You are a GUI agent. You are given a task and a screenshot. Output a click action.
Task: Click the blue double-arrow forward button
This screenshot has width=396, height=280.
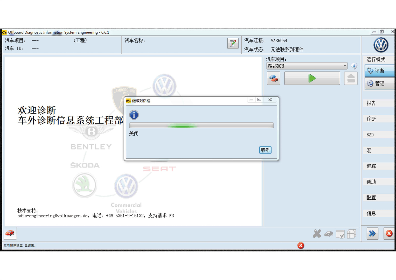point(372,234)
